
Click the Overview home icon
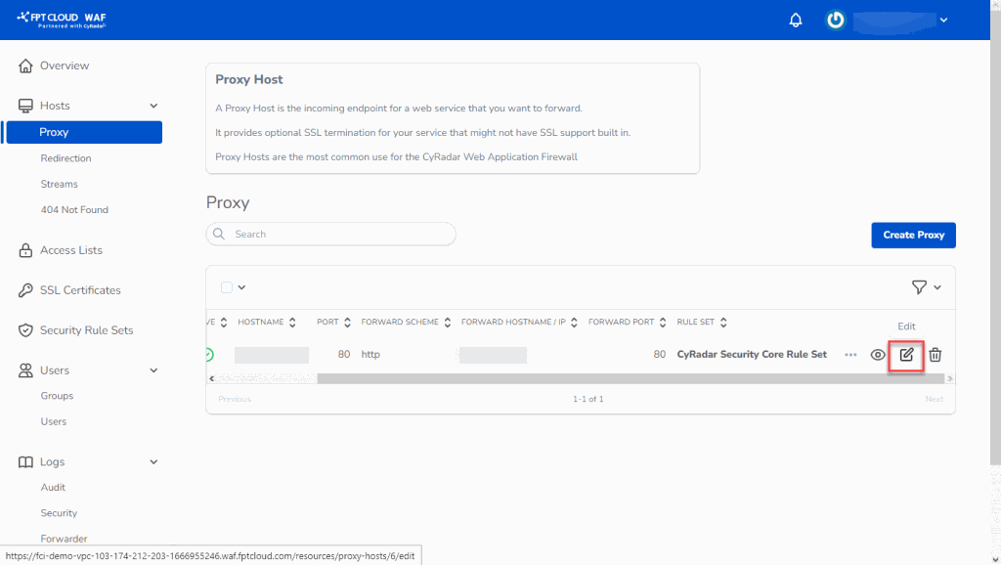tap(25, 65)
